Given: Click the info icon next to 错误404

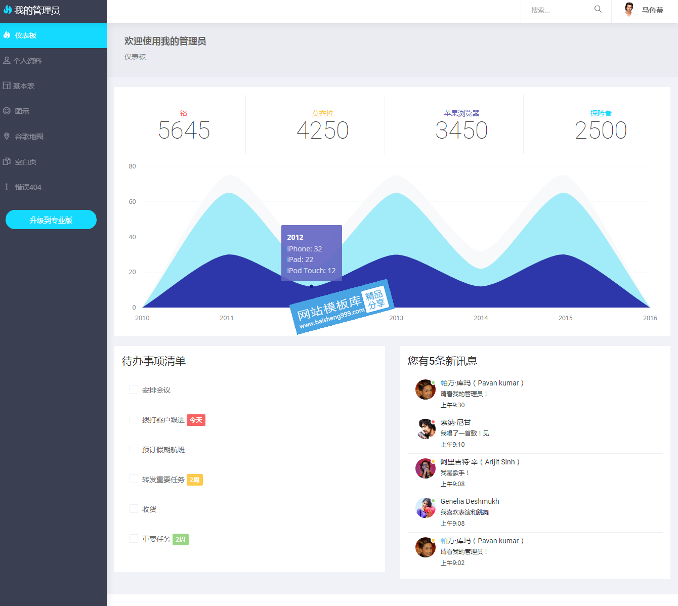Looking at the screenshot, I should [7, 187].
